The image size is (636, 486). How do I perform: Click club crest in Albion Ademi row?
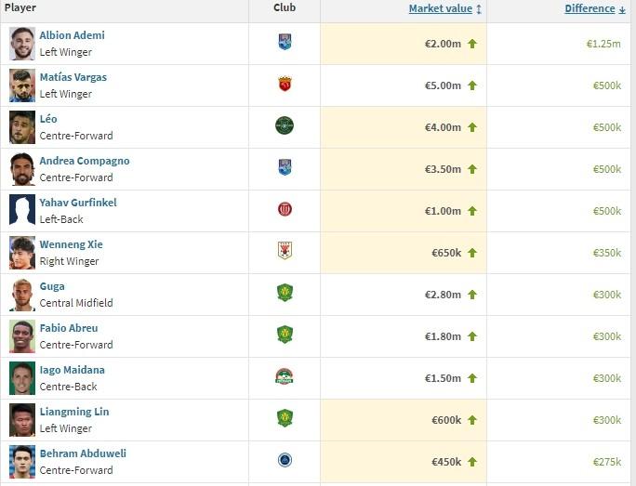(285, 42)
